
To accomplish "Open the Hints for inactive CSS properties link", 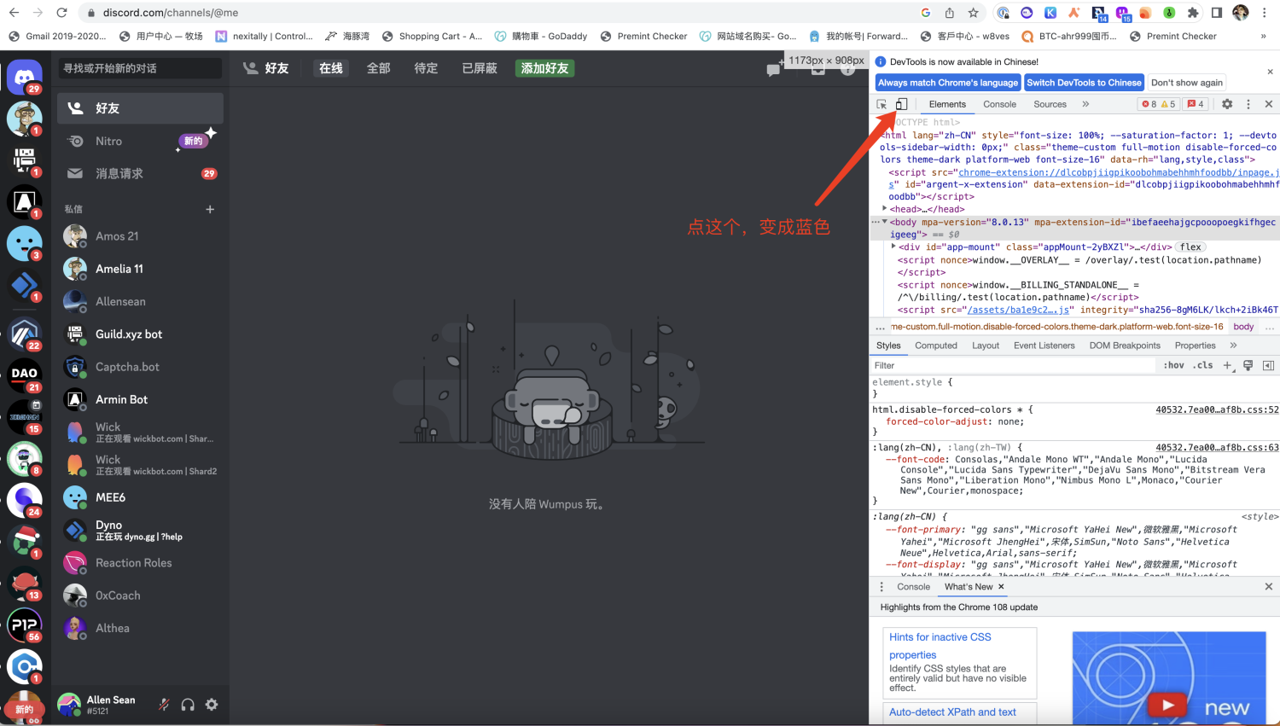I will [x=940, y=646].
